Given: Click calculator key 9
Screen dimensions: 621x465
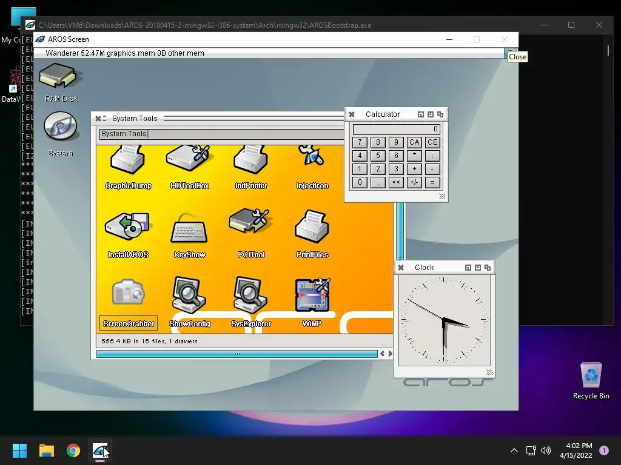Looking at the screenshot, I should [396, 142].
